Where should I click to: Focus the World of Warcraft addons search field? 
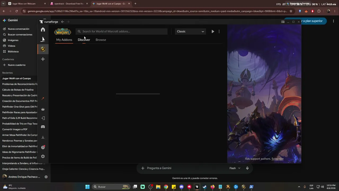click(122, 31)
